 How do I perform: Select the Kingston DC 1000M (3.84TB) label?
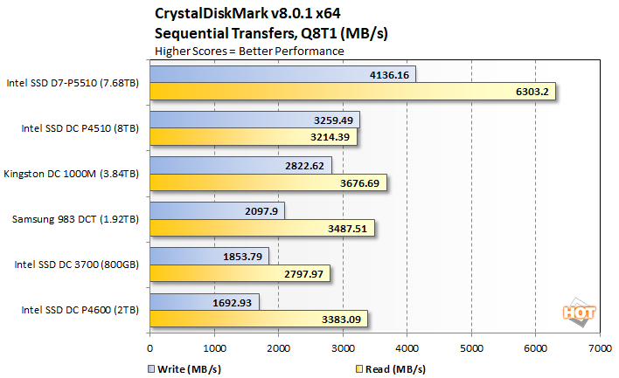tap(72, 174)
